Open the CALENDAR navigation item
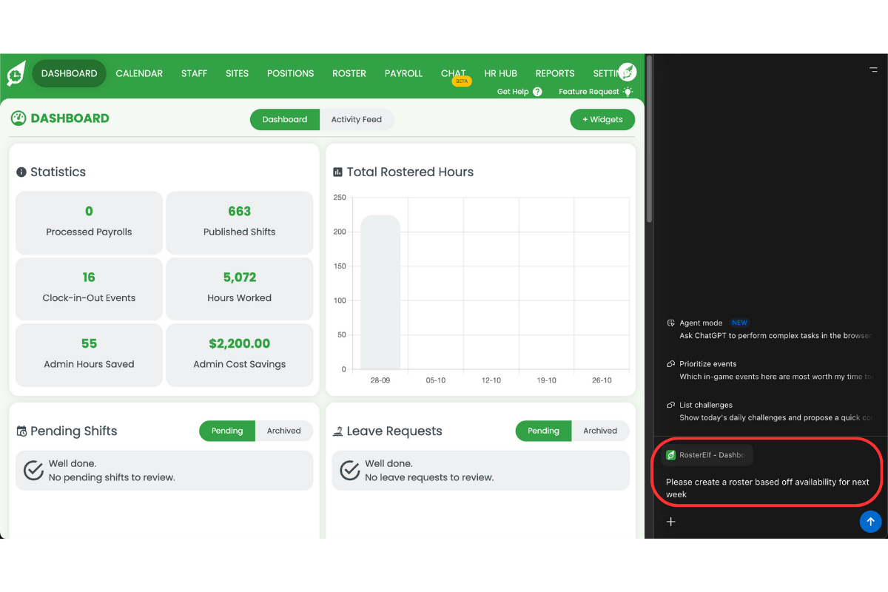 (x=139, y=73)
